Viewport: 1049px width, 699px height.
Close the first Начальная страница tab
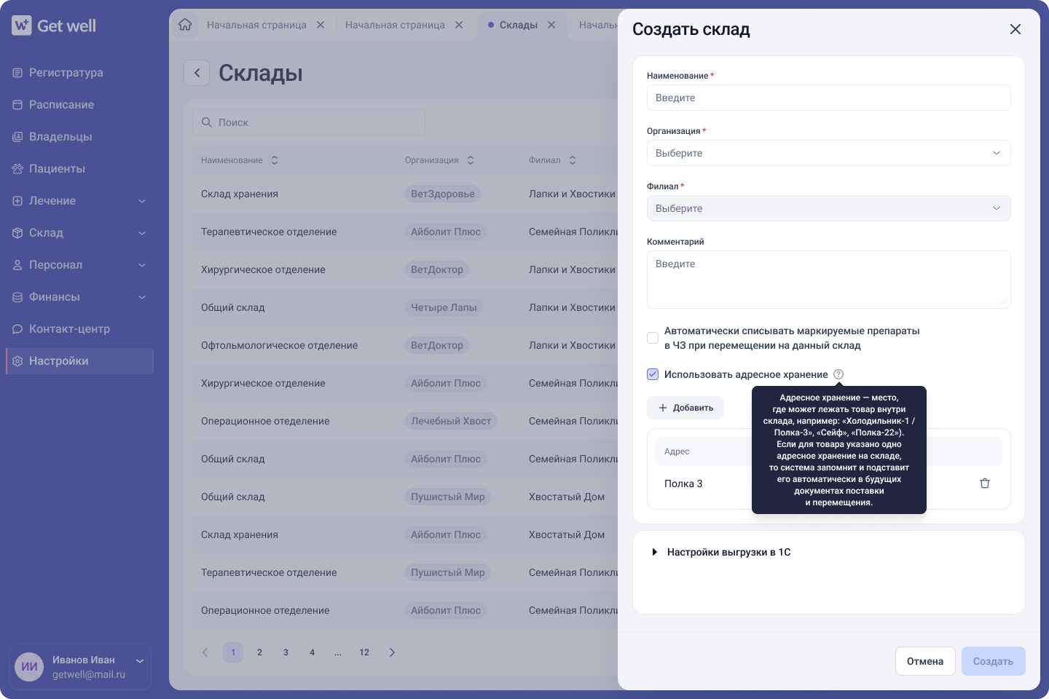tap(321, 25)
